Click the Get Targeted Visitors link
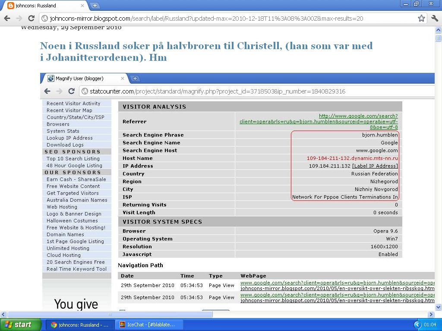 pyautogui.click(x=73, y=193)
